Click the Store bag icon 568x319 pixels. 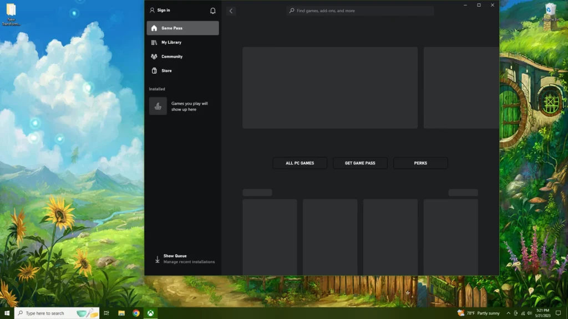(154, 70)
